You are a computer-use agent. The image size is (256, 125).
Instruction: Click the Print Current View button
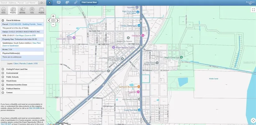point(89,2)
